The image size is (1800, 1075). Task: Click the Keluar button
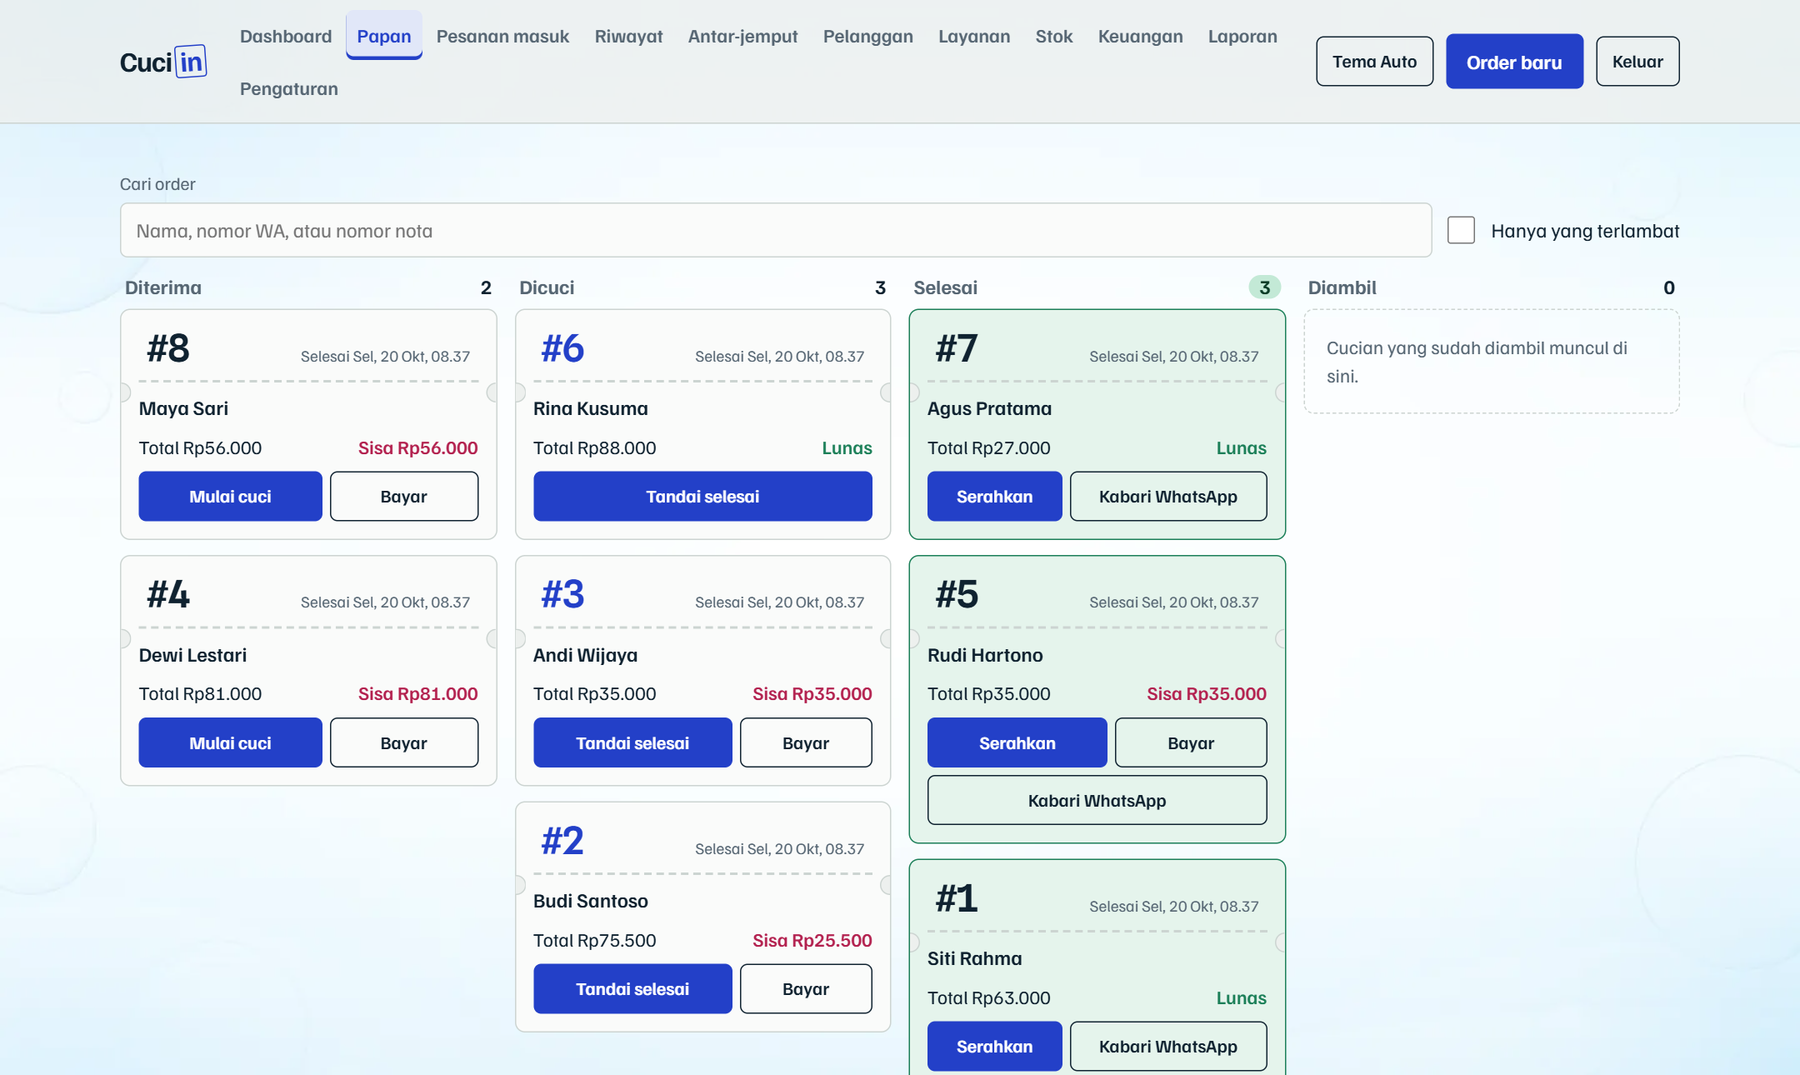[x=1637, y=62]
